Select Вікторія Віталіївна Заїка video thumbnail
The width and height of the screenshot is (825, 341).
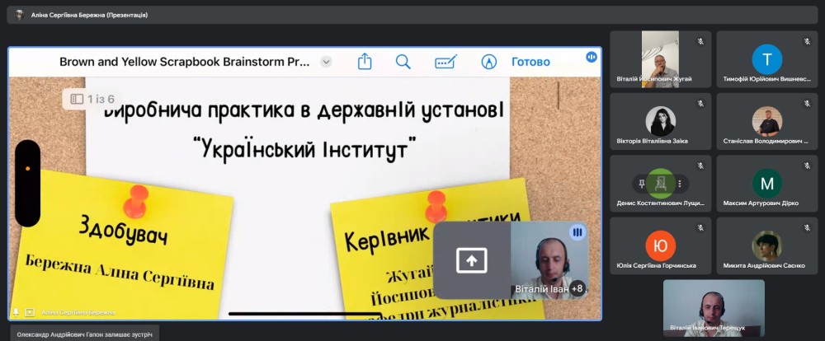point(661,122)
